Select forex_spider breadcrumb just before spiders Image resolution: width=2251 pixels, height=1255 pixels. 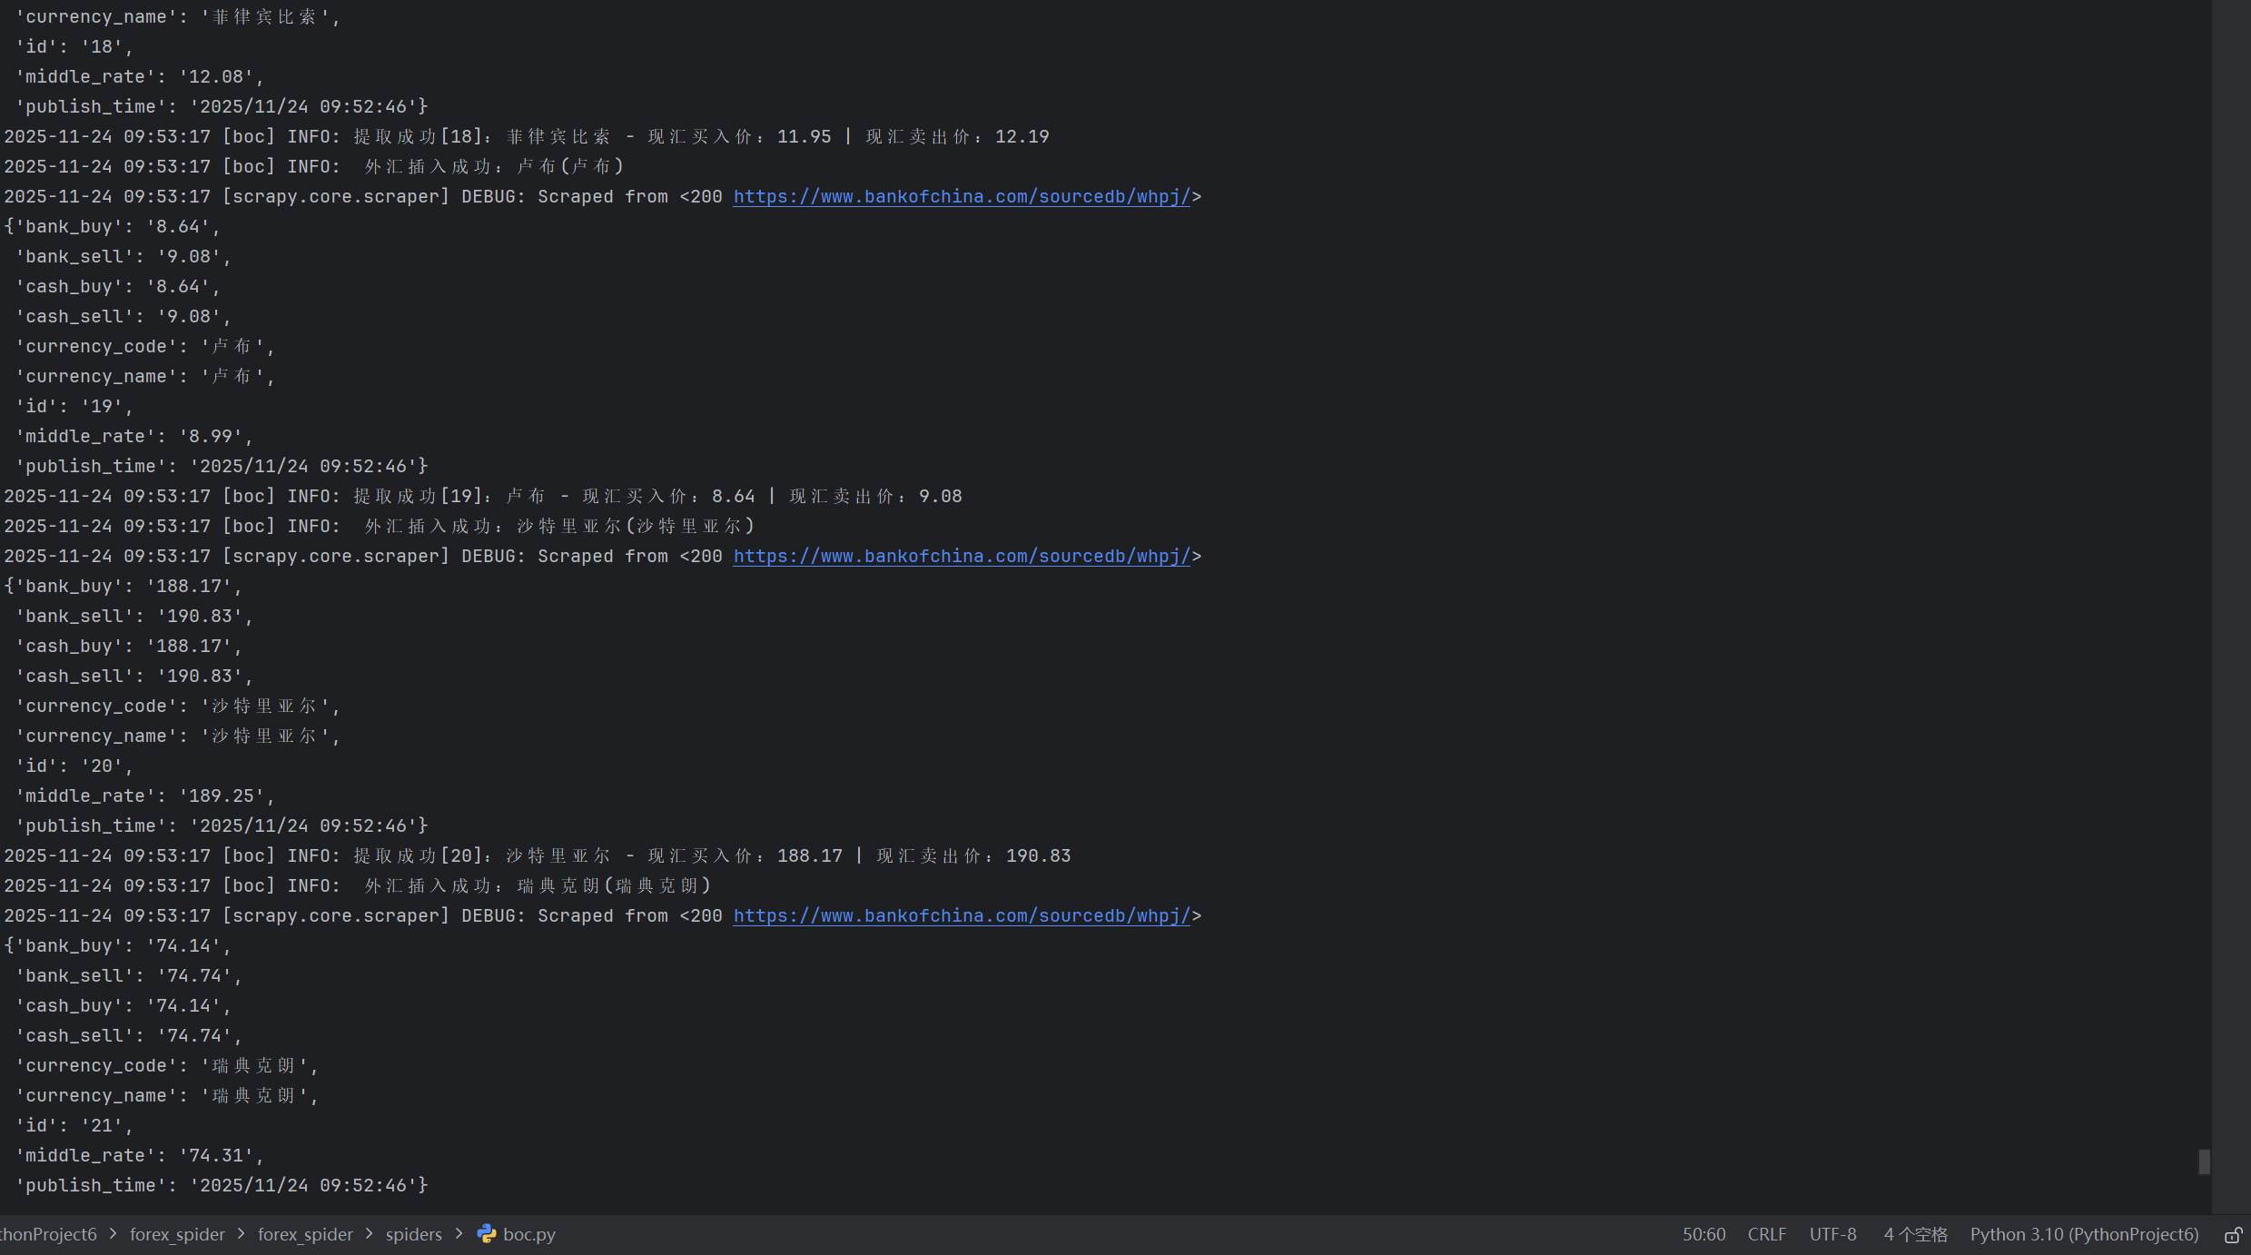coord(305,1234)
